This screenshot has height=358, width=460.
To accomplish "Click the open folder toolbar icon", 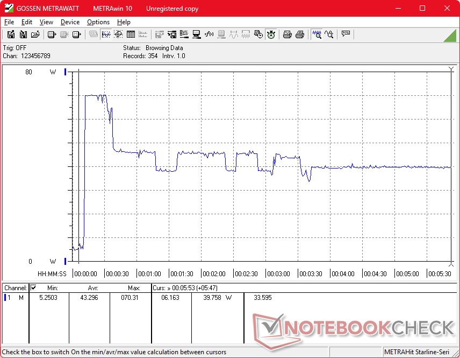I will [35, 34].
